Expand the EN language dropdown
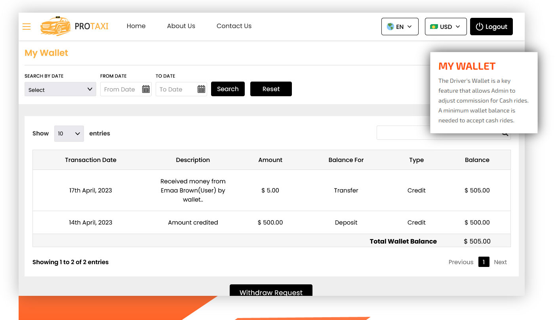The height and width of the screenshot is (320, 558). coord(400,27)
